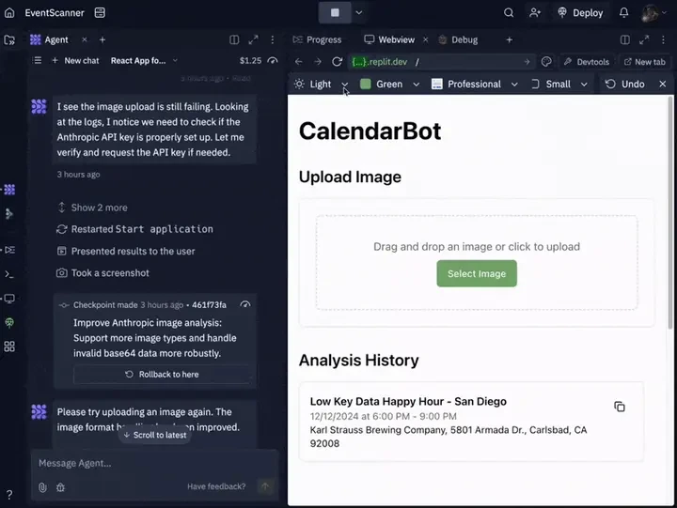
Task: Go forward in the webview
Action: click(x=318, y=62)
